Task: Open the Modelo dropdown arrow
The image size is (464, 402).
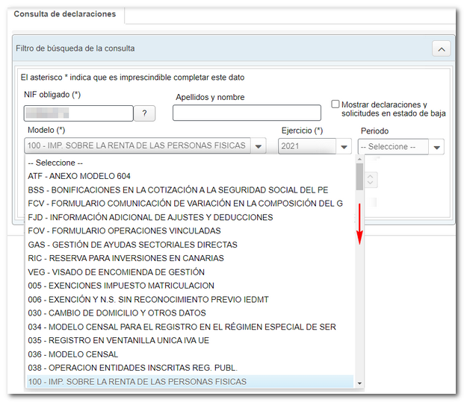Action: click(258, 147)
